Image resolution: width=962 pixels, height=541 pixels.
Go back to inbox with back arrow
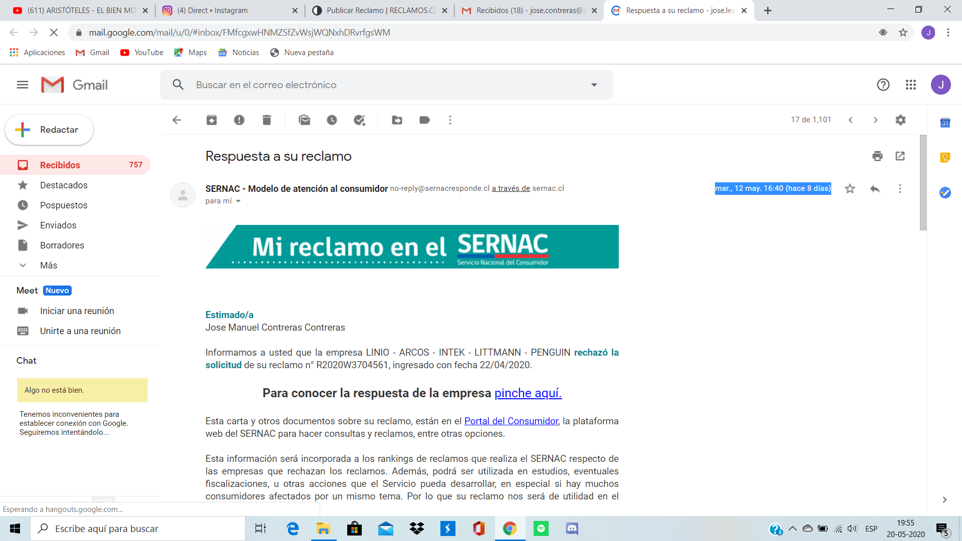pyautogui.click(x=177, y=120)
